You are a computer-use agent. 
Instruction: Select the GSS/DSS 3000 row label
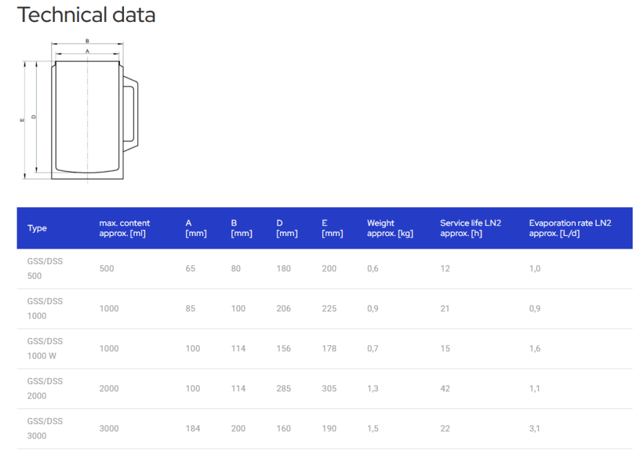coord(45,429)
